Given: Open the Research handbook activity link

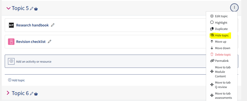Looking at the screenshot, I should [32, 25].
